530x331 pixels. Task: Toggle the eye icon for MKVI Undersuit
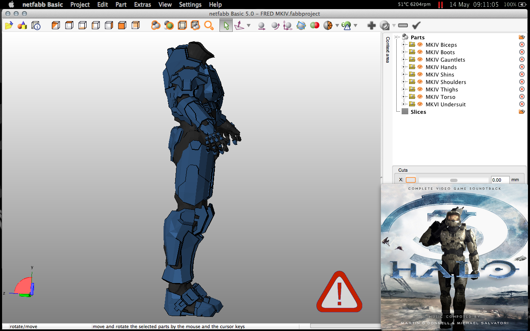click(x=420, y=104)
